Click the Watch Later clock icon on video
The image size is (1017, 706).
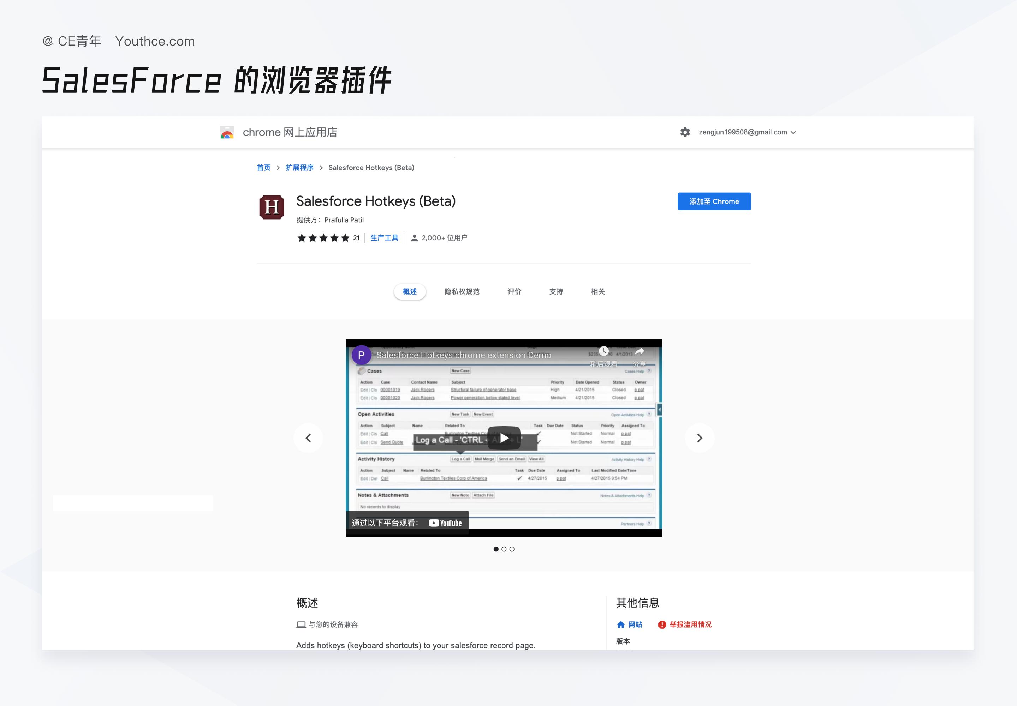pyautogui.click(x=603, y=351)
